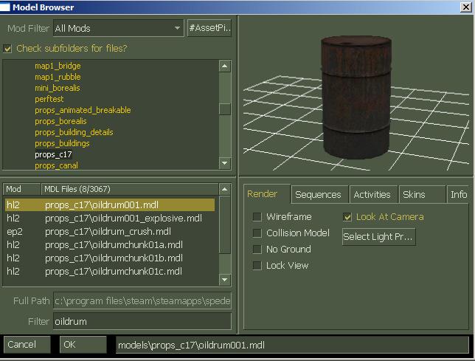475x361 pixels.
Task: Select props_c17\oildrumchunk01a.mdl file row
Action: coord(110,245)
